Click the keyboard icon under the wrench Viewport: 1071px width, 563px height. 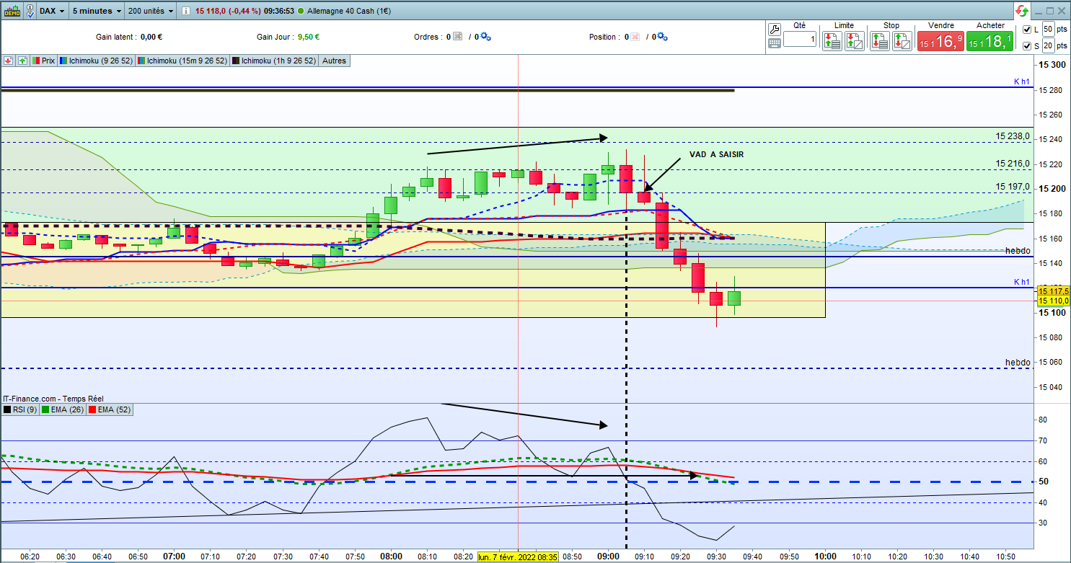[x=775, y=43]
